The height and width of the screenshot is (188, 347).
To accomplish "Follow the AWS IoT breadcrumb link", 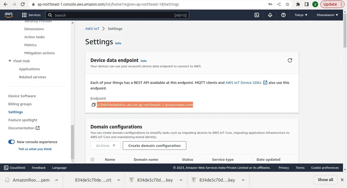I will 92,29.
